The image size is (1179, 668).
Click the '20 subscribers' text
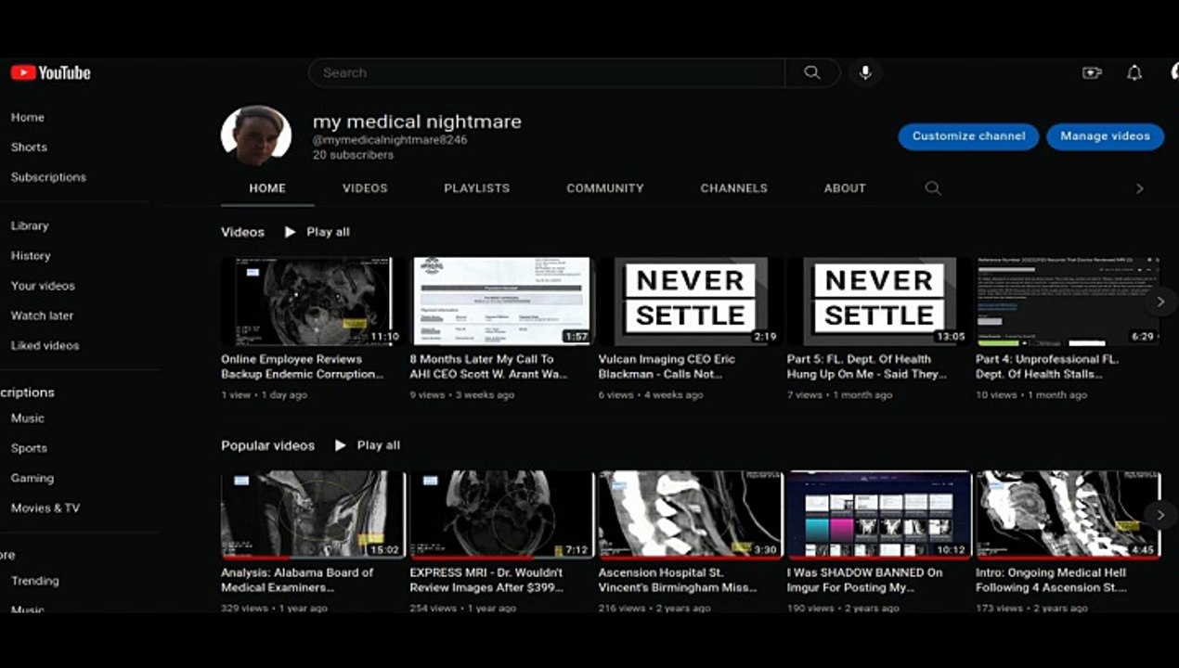(353, 155)
